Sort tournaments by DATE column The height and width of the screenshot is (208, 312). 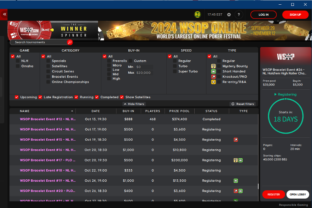[x=96, y=111]
